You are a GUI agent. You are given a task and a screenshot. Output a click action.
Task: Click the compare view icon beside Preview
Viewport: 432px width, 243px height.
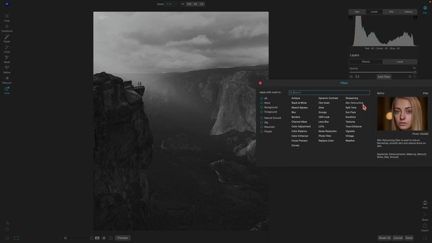tap(111, 238)
